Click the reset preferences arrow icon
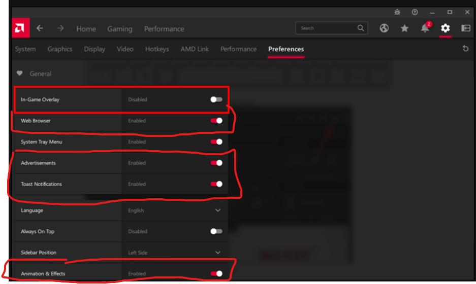 click(465, 49)
